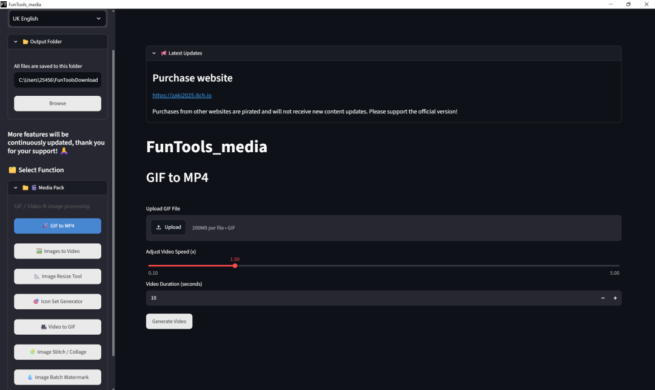Click the output folder path field
Viewport: 655px width, 390px height.
click(x=58, y=80)
